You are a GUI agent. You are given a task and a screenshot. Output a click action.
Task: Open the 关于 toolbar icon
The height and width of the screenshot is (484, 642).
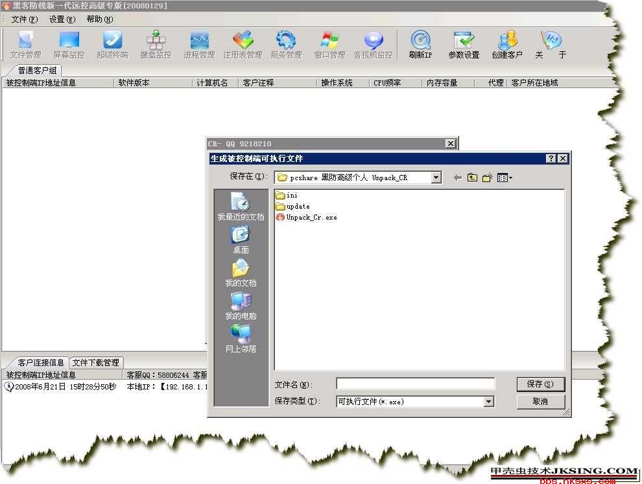click(551, 43)
